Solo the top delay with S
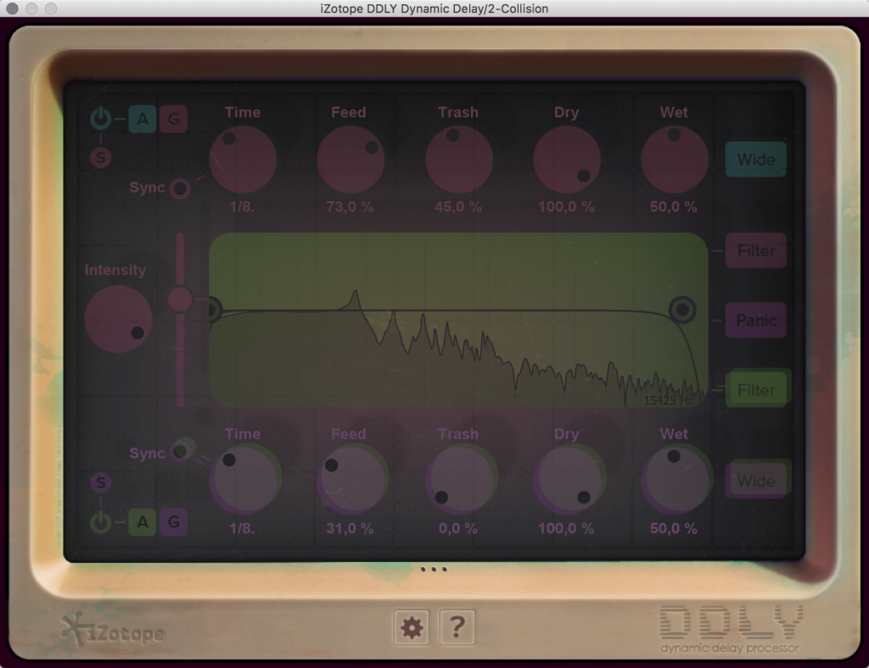 click(101, 157)
